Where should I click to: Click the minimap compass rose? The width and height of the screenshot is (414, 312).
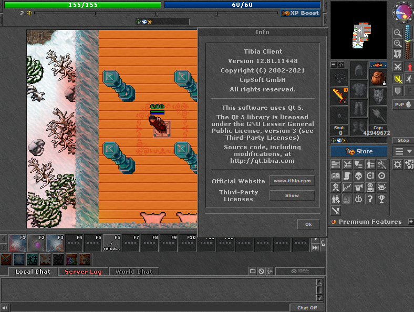[x=403, y=13]
